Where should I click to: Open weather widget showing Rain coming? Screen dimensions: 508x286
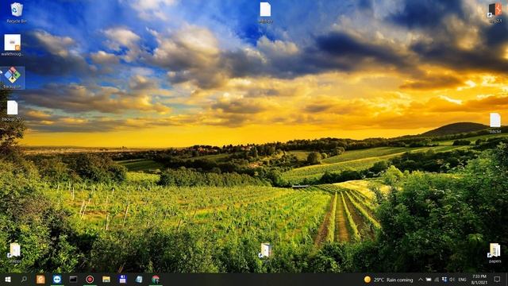coord(388,280)
